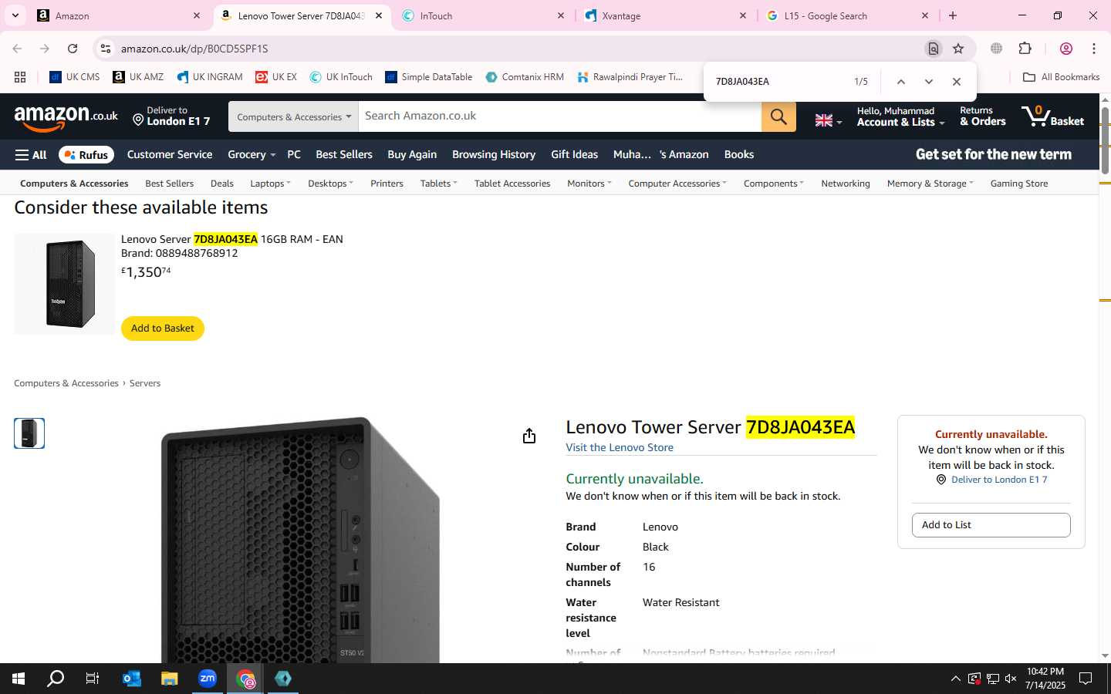The width and height of the screenshot is (1111, 694).
Task: Open Returns & Orders
Action: 983,116
